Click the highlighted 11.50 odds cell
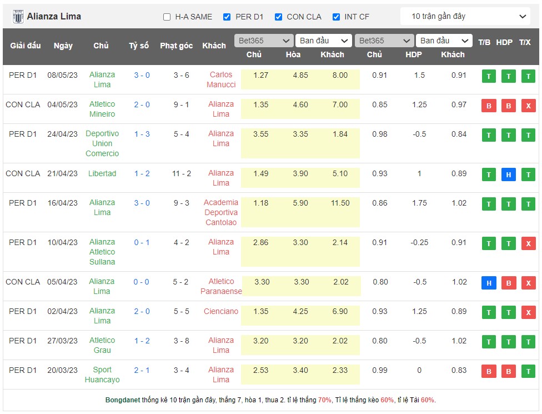 tap(340, 203)
